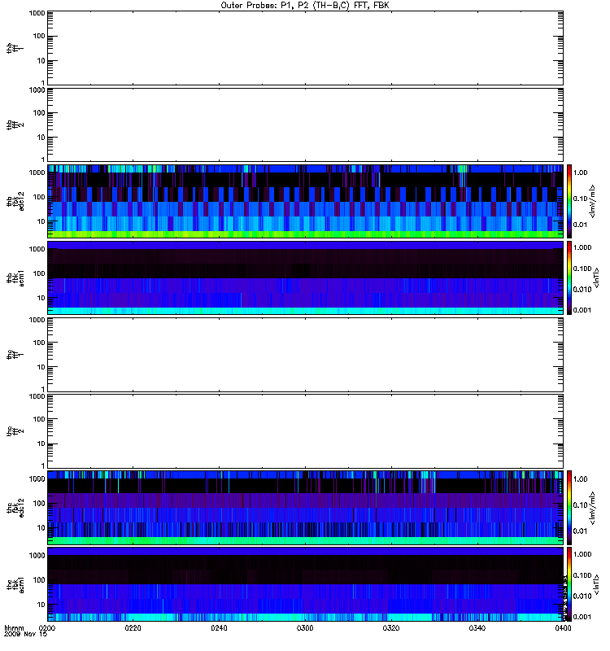Click the 'thb fff 2' y-axis title
Screen dimensions: 610x651
pyautogui.click(x=15, y=125)
